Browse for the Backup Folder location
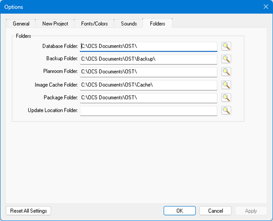Viewport: 273px width, 221px height. [x=226, y=59]
